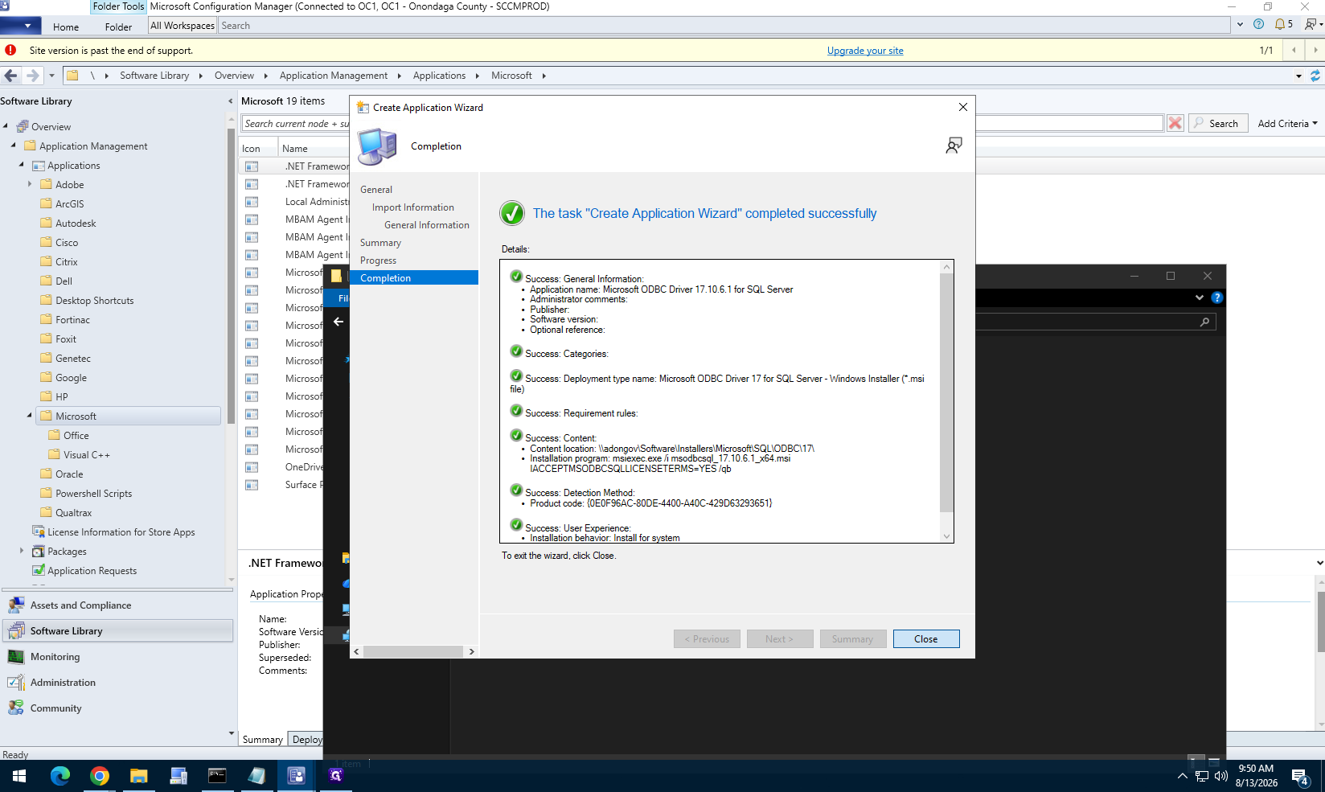Expand the Packages tree node
The width and height of the screenshot is (1325, 792).
pos(22,552)
